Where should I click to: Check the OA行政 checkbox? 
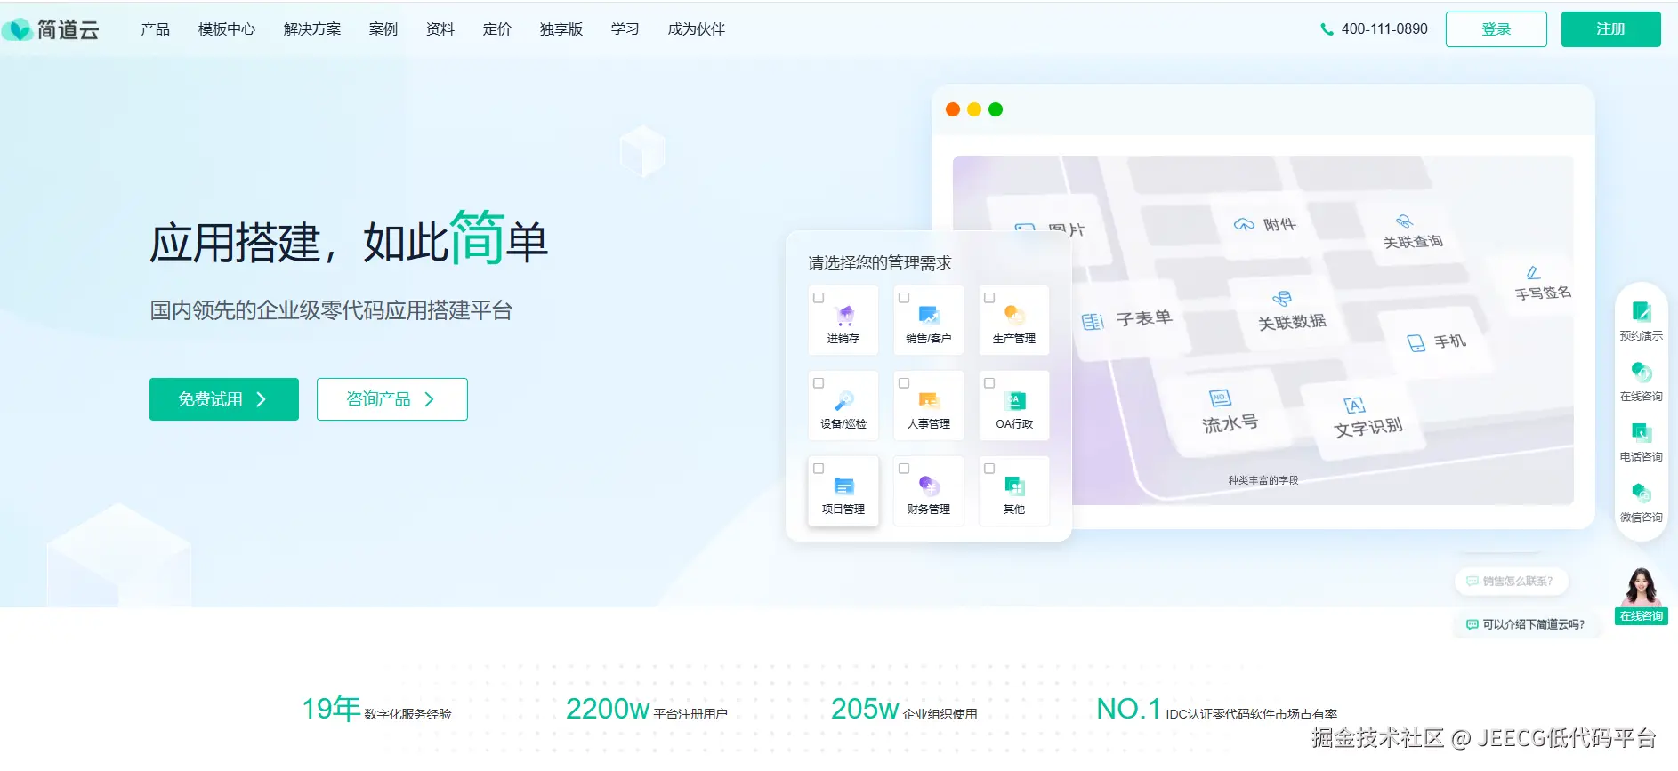click(x=989, y=383)
